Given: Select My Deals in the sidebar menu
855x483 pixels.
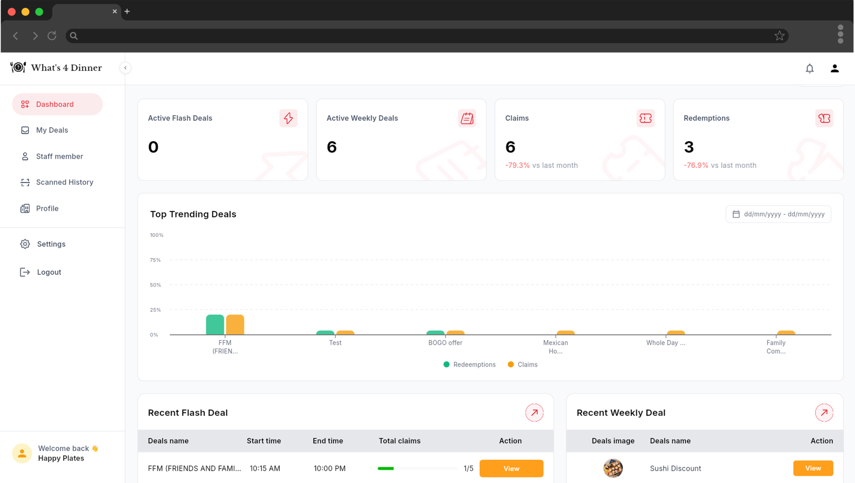Looking at the screenshot, I should 52,130.
